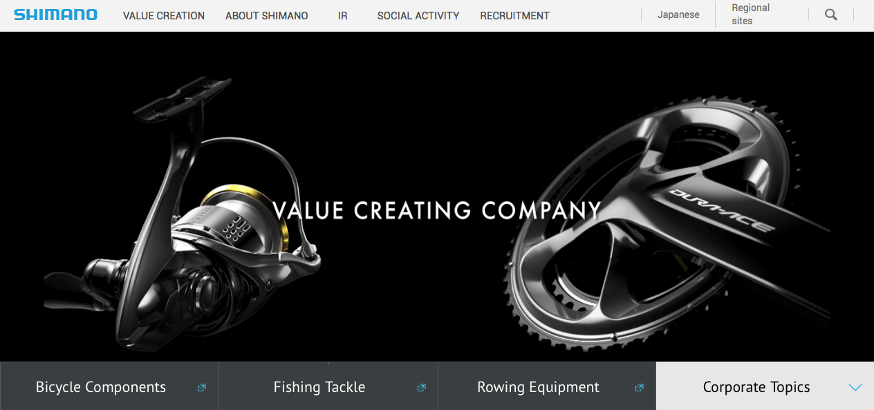
Task: Open the search magnifier icon
Action: coord(831,15)
